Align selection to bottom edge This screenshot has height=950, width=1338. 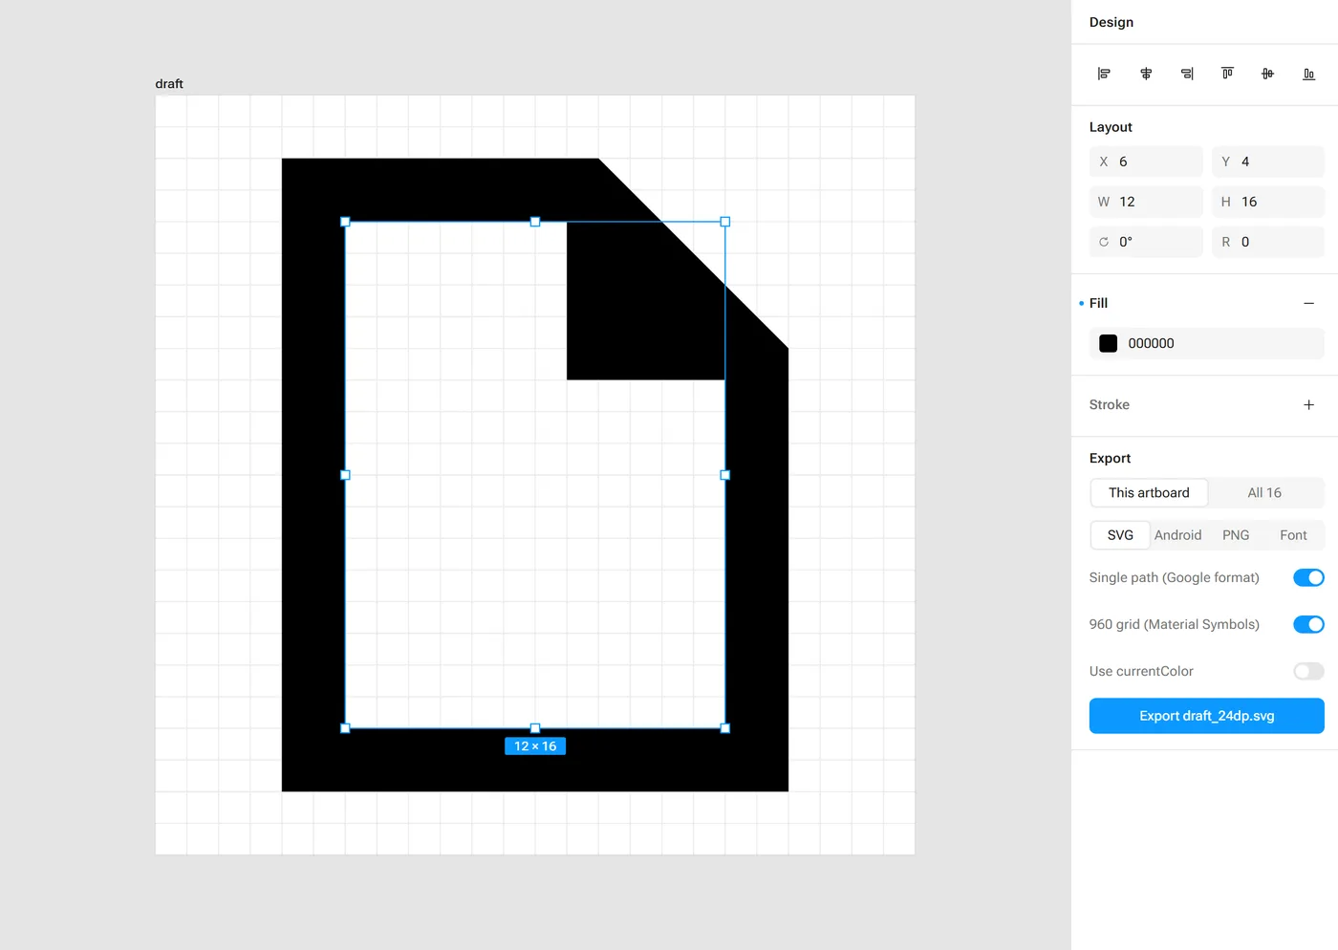pos(1308,74)
